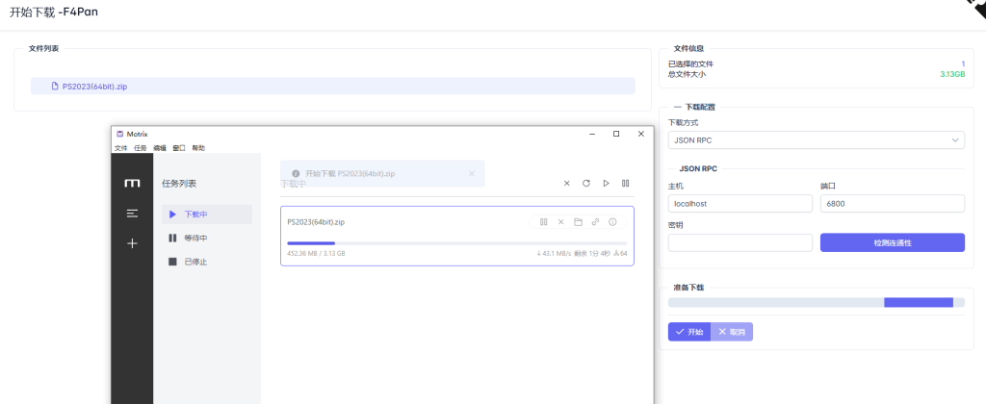Open info details of PS2023(64bit).zip task
This screenshot has width=986, height=404.
(612, 222)
